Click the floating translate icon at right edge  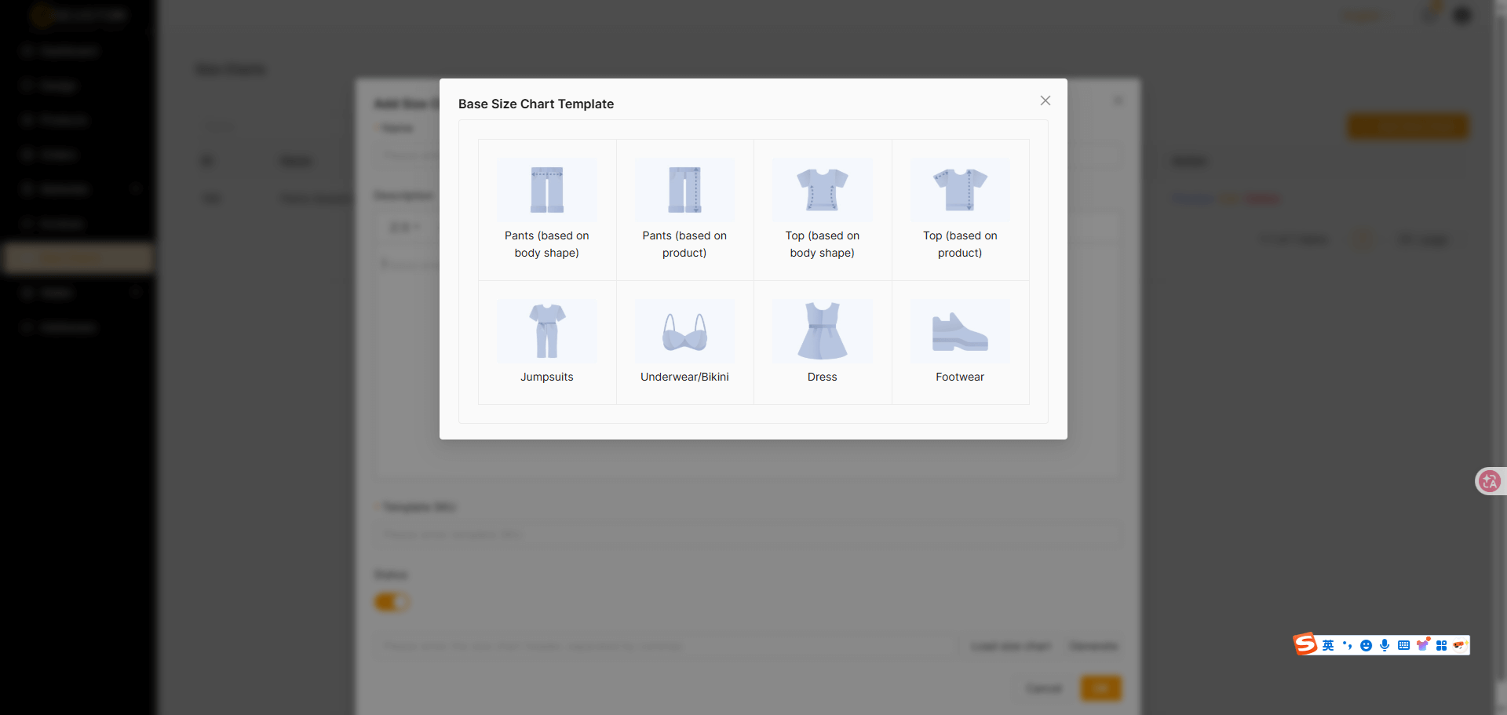pos(1489,481)
